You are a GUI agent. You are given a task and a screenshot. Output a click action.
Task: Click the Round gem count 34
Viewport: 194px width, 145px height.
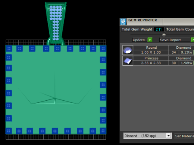pos(174,52)
